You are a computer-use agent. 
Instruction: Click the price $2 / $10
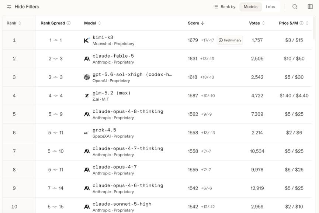coord(294,207)
